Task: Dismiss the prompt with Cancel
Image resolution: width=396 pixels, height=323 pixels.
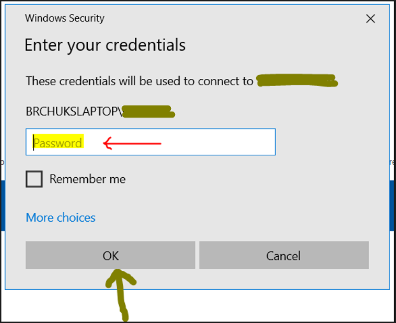Action: (x=284, y=255)
